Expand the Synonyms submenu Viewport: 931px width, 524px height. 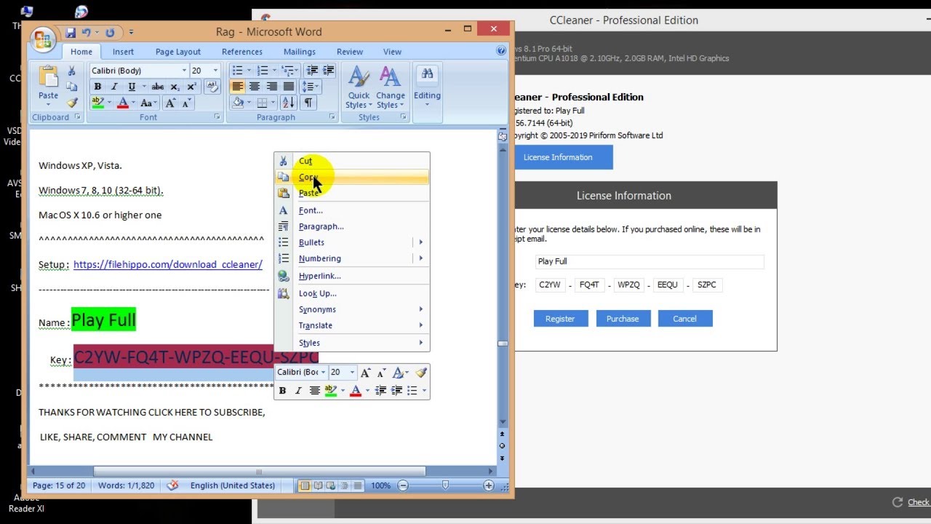pos(352,309)
